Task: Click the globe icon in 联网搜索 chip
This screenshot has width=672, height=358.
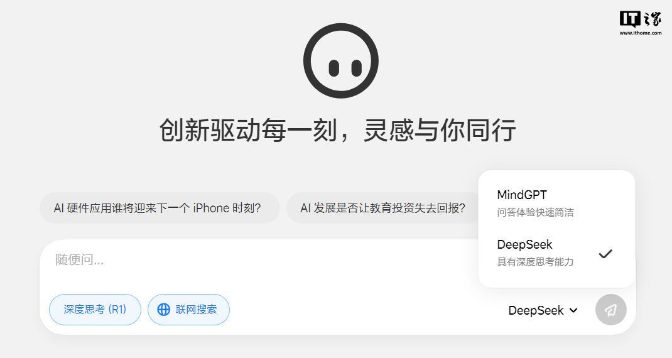Action: click(164, 310)
